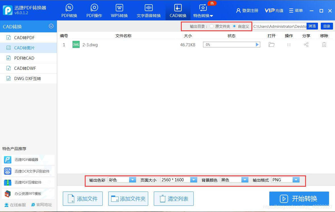Click the 文件名称 column header
Screen dimensions: 335x212
coord(123,36)
